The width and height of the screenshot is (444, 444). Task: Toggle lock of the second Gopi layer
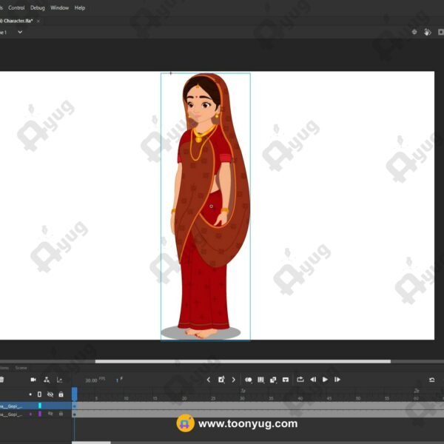[x=61, y=414]
